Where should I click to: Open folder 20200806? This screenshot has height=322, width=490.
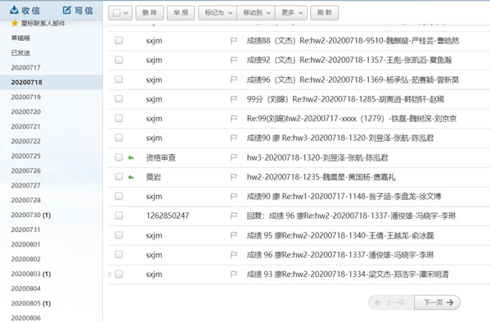pyautogui.click(x=26, y=318)
